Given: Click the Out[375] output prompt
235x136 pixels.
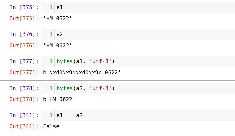Looking at the screenshot, I should tap(24, 19).
